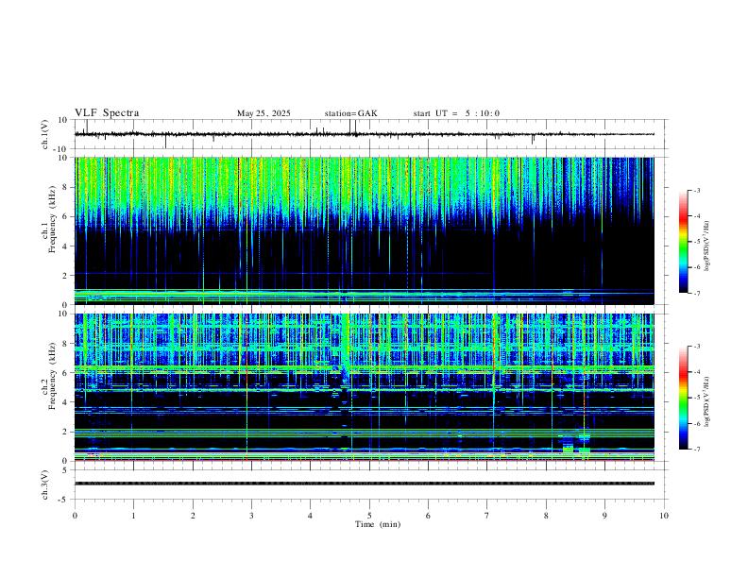Click time axis tick label 3
The width and height of the screenshot is (748, 578).
click(251, 516)
